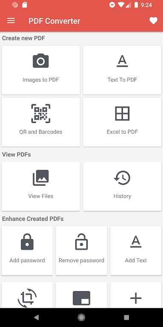
Task: Tap the Add password locked padlock icon
Action: (x=27, y=242)
